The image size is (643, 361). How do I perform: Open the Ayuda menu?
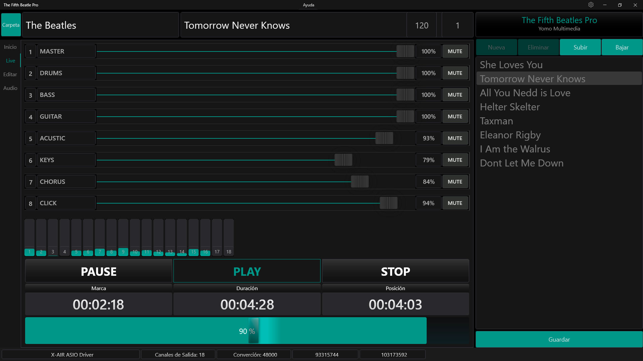tap(308, 5)
